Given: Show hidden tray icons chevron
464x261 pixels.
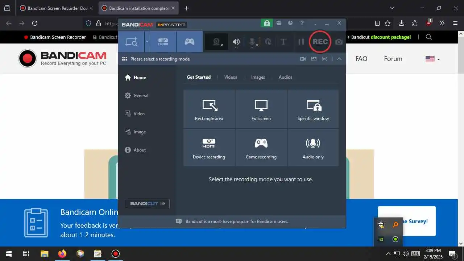Looking at the screenshot, I should [388, 254].
